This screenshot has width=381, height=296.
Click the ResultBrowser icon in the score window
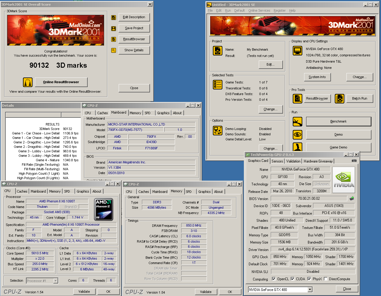point(114,39)
